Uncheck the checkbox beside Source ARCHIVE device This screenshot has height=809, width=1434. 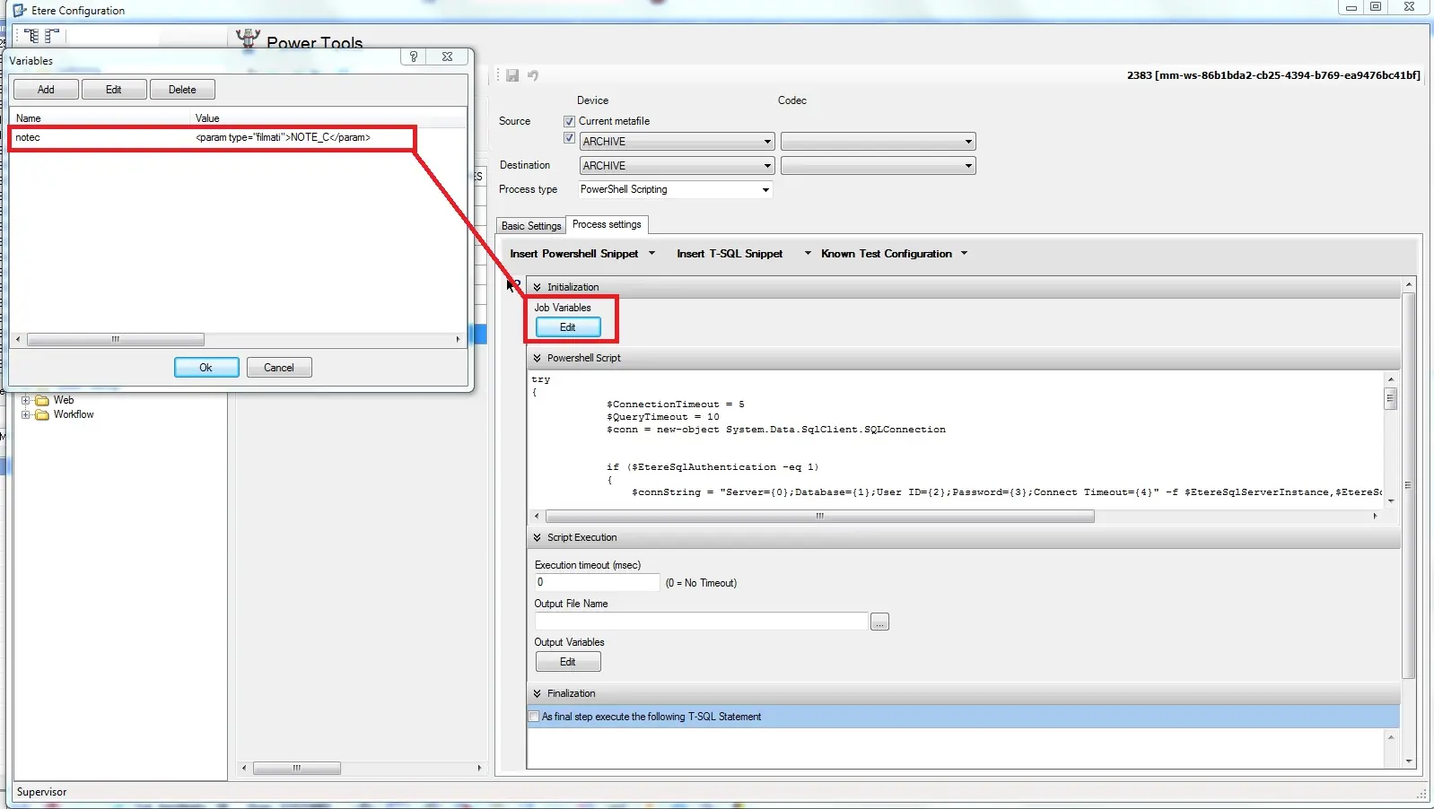[569, 138]
